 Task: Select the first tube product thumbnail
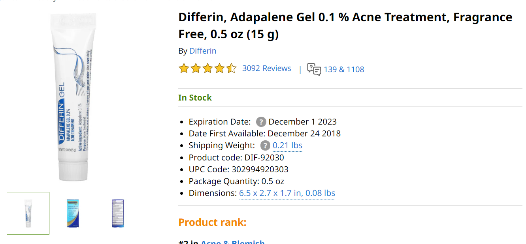pos(28,213)
